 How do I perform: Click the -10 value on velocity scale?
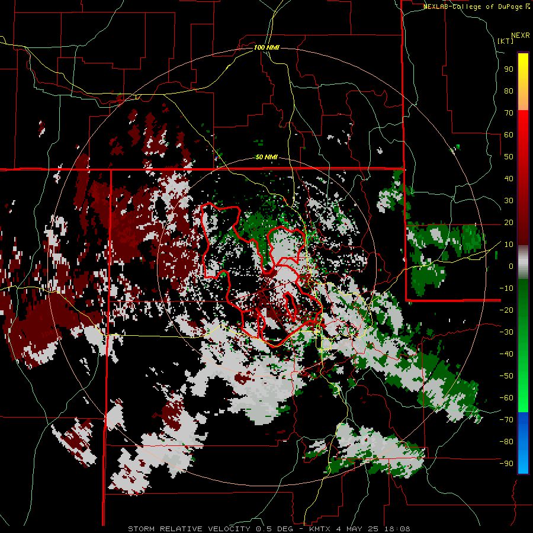pos(506,288)
